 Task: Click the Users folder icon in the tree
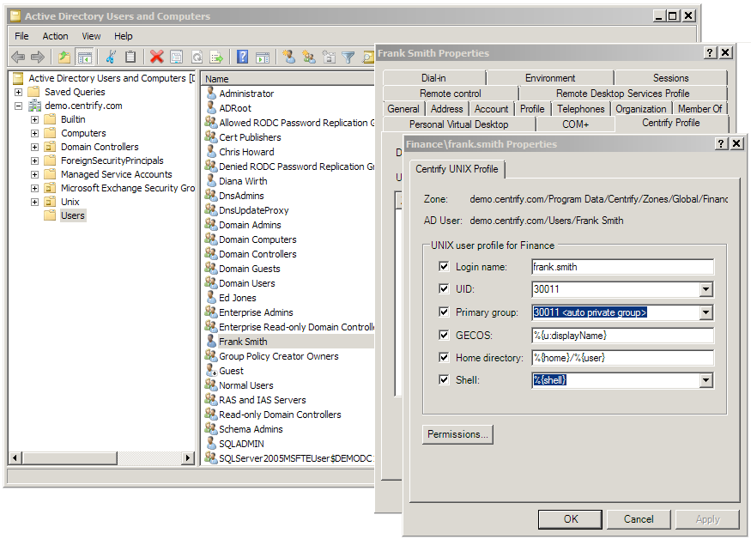click(x=50, y=215)
